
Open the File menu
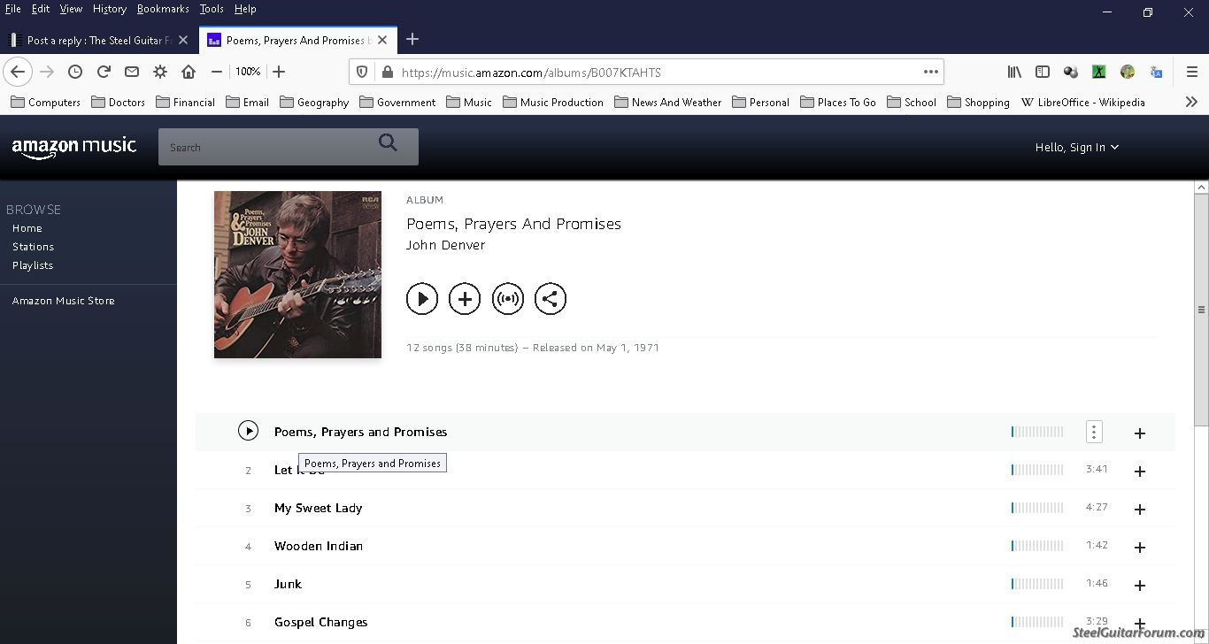[12, 9]
